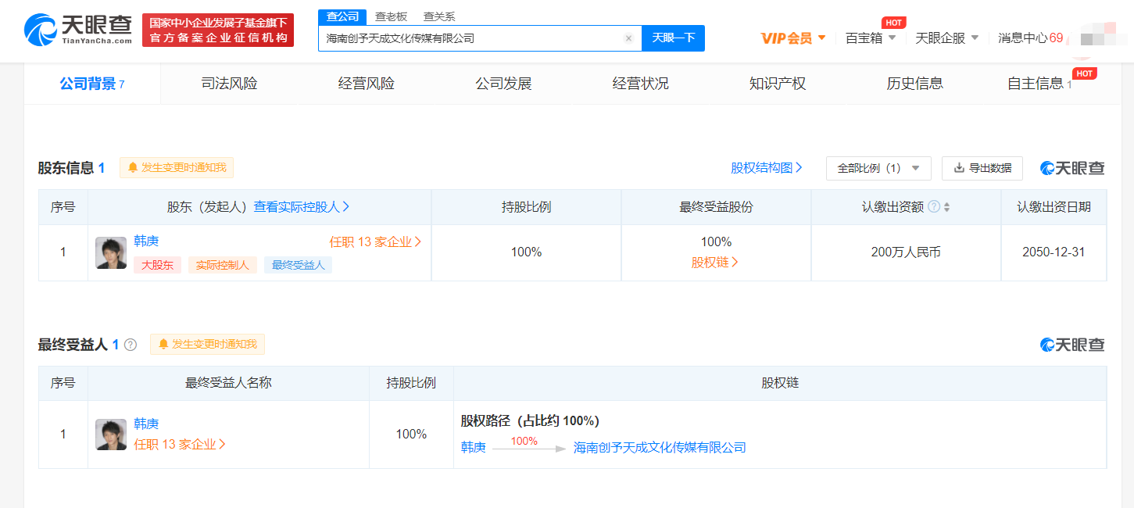The height and width of the screenshot is (508, 1134).
Task: Switch to the 经营风险 tab
Action: [x=367, y=84]
